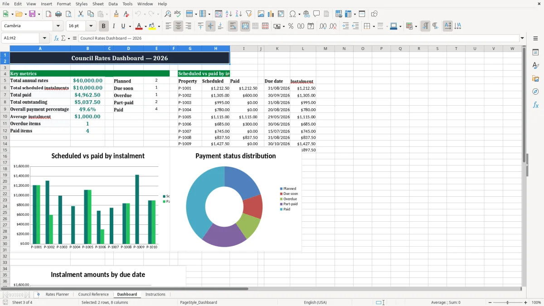Screen dimensions: 544x306
Task: Format cells as percent
Action: 291,26
